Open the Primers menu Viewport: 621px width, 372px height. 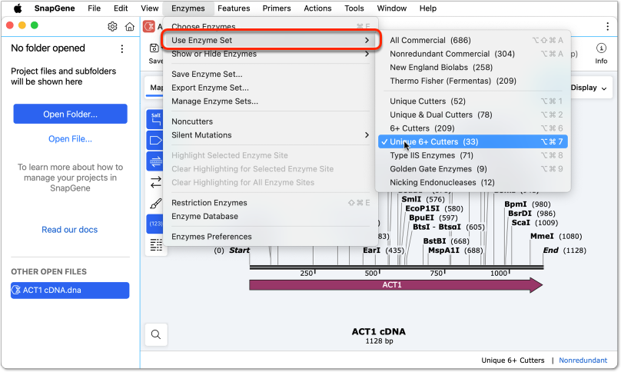point(277,8)
